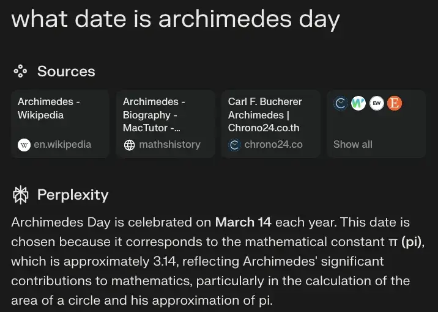Screen dimensions: 438x312
Task: Click the Perplexity answer heading
Action: click(x=73, y=195)
